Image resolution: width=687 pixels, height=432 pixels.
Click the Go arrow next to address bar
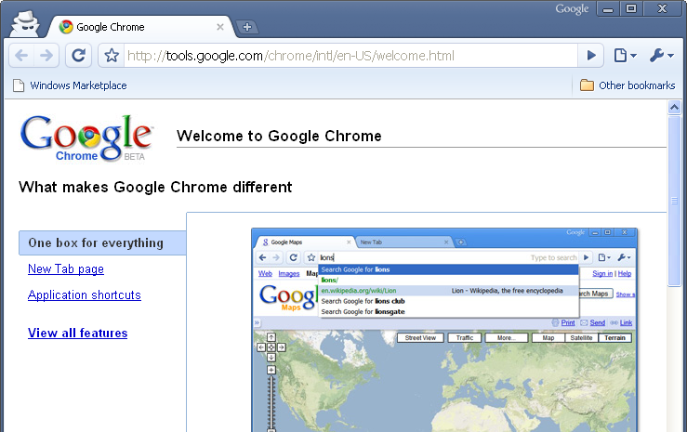click(x=589, y=56)
